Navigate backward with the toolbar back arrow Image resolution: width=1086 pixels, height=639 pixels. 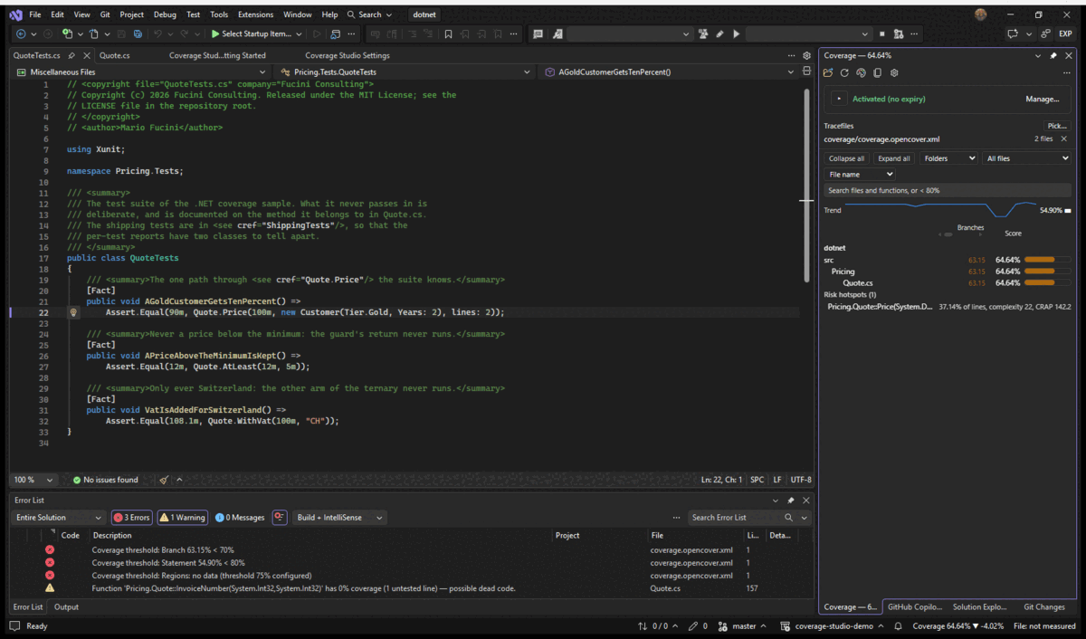(22, 34)
